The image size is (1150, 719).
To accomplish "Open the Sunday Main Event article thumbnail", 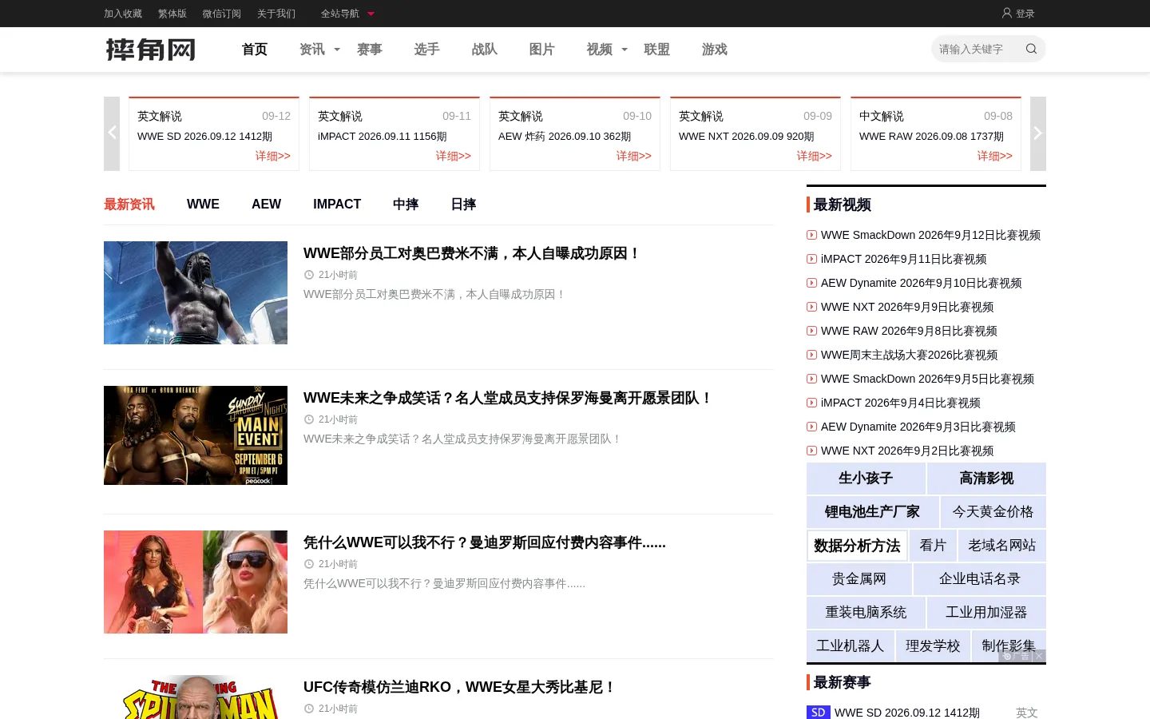I will [196, 435].
